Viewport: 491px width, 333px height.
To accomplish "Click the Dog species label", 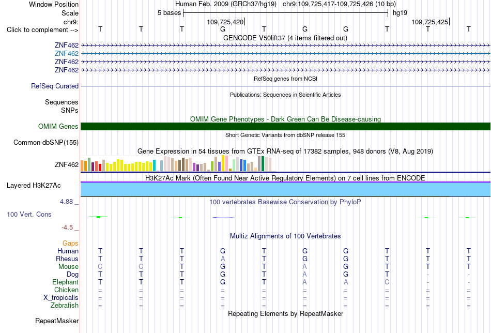I will (x=73, y=275).
